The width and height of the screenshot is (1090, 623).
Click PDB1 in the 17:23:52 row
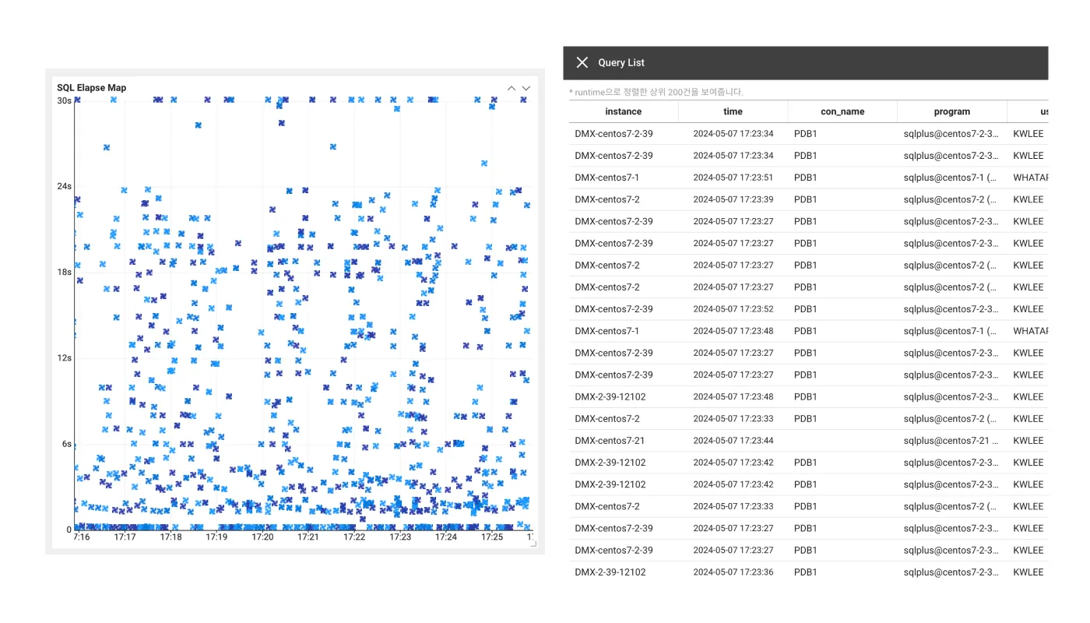click(x=806, y=309)
